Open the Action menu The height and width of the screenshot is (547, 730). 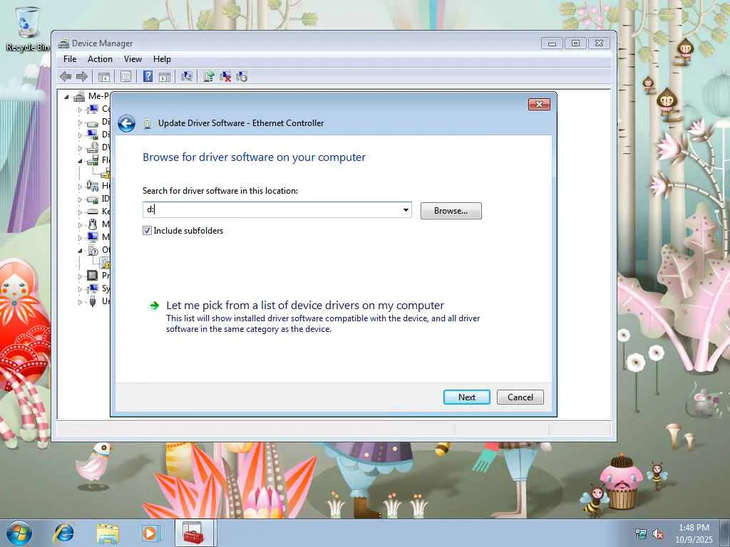click(x=100, y=59)
